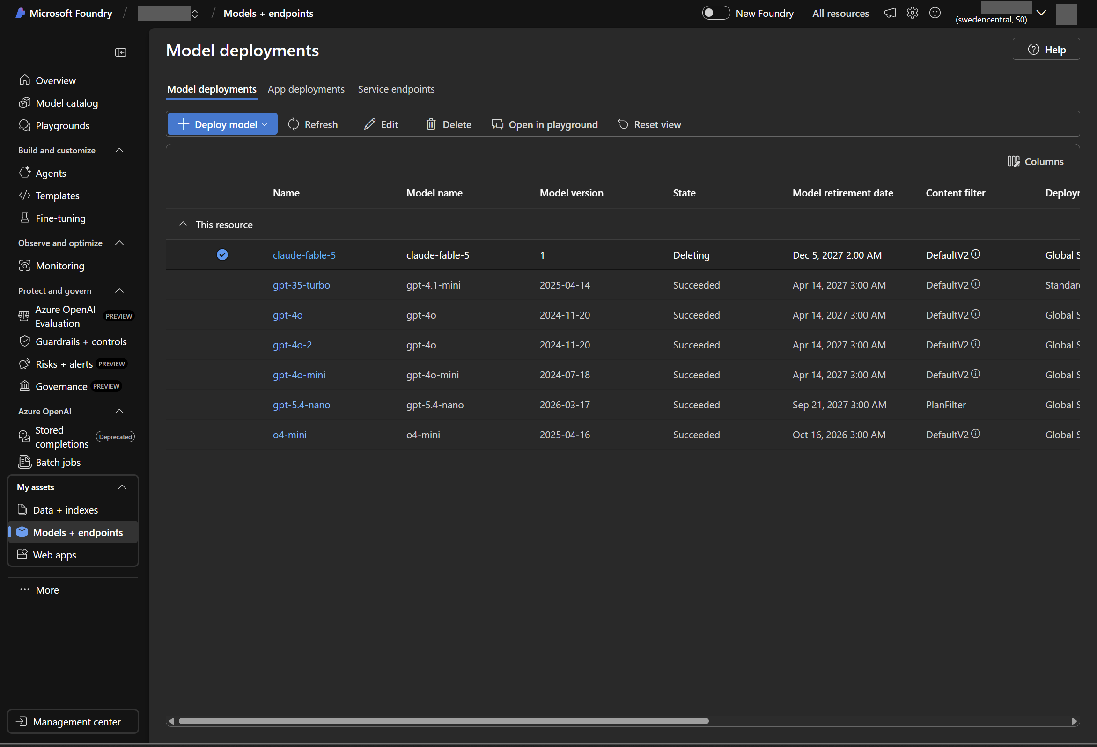Open the Management center
Viewport: 1097px width, 747px height.
pyautogui.click(x=73, y=721)
